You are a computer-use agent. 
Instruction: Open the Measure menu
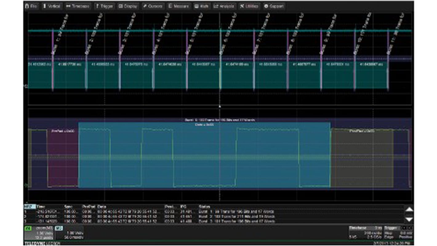click(x=179, y=6)
